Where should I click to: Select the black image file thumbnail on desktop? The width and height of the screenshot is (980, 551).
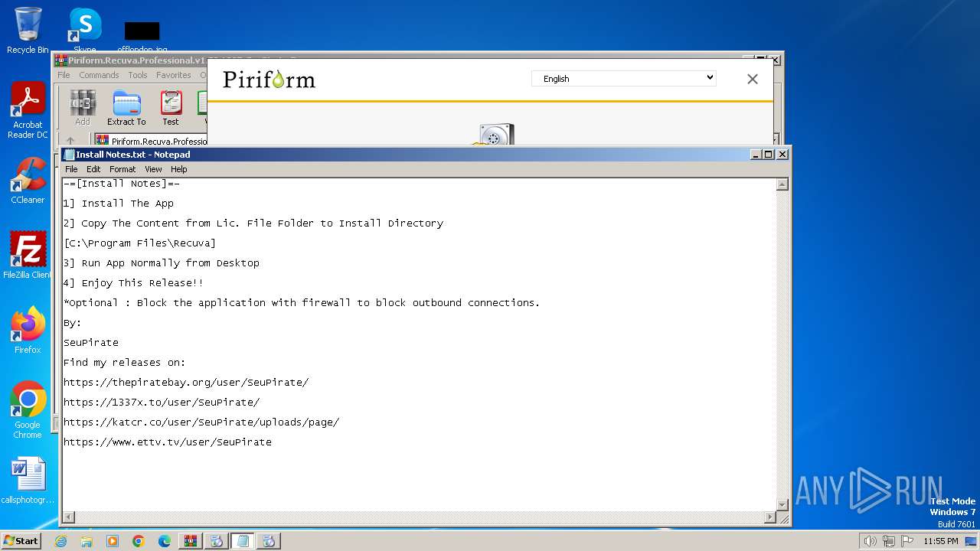(x=142, y=31)
